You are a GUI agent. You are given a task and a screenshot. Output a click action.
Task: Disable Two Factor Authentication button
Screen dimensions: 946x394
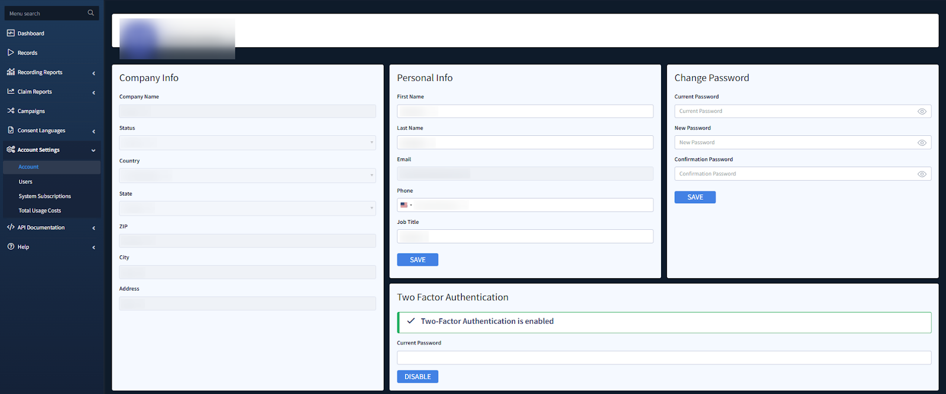click(417, 377)
